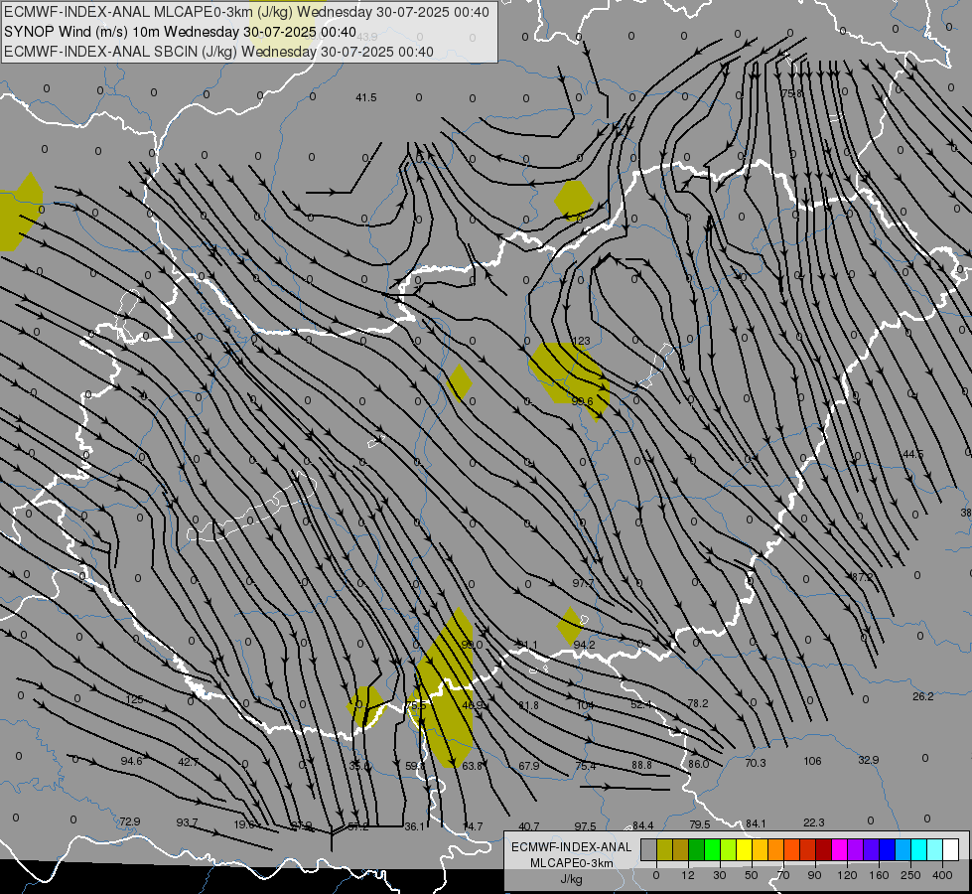
Task: Click the map value 81.8
Action: (528, 705)
